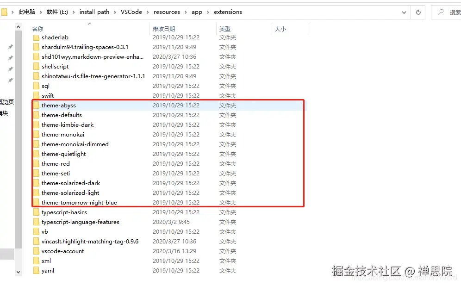This screenshot has width=461, height=286.
Task: Sort files by the 大小 column
Action: 280,29
